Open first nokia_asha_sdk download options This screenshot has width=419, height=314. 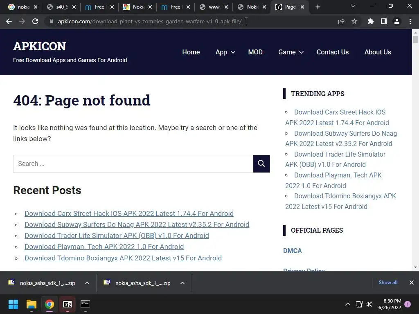[x=87, y=283]
